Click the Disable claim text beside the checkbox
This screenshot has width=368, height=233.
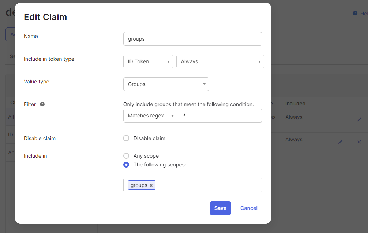pyautogui.click(x=149, y=138)
